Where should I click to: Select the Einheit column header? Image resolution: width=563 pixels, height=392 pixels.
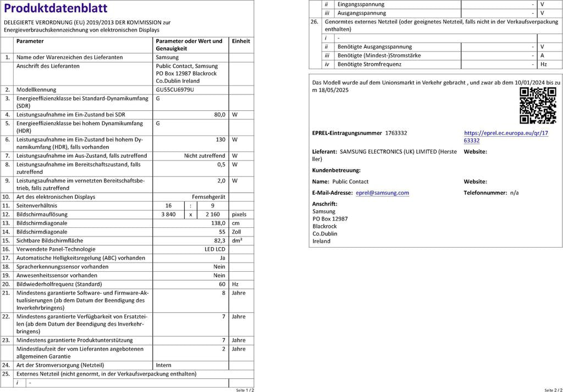241,41
